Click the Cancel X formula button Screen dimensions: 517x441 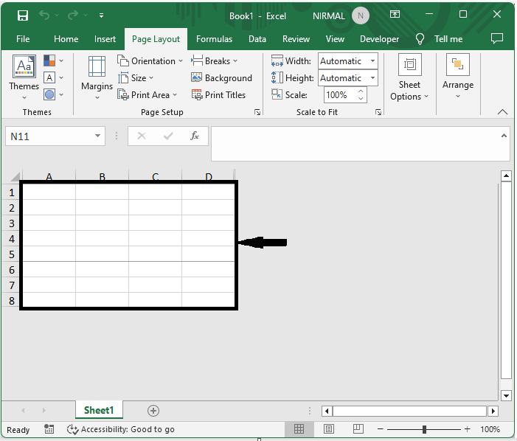(142, 136)
